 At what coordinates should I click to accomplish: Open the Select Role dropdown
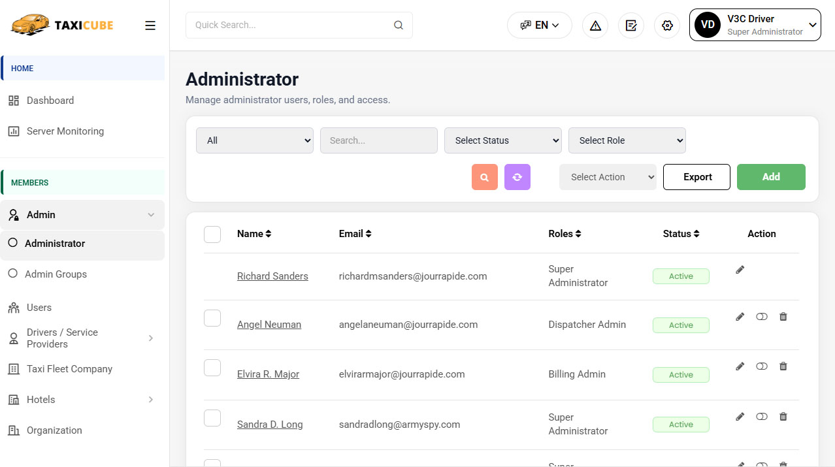pos(627,140)
